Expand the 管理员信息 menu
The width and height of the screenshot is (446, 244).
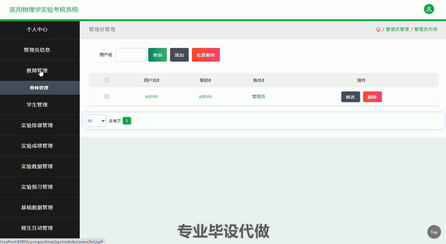40,50
